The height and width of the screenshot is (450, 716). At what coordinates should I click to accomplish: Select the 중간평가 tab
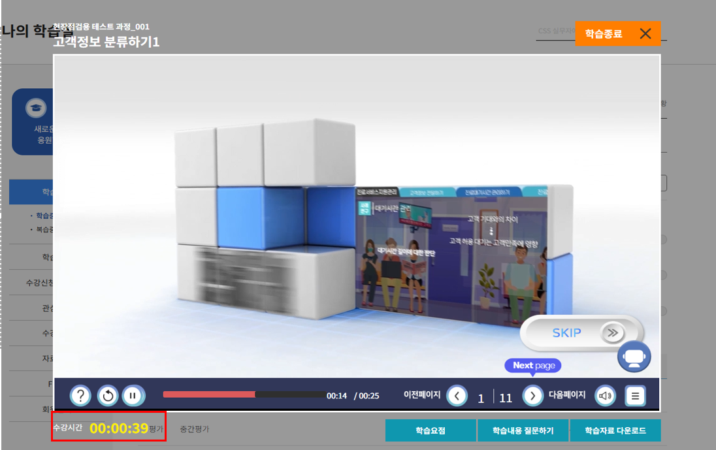[x=194, y=429]
